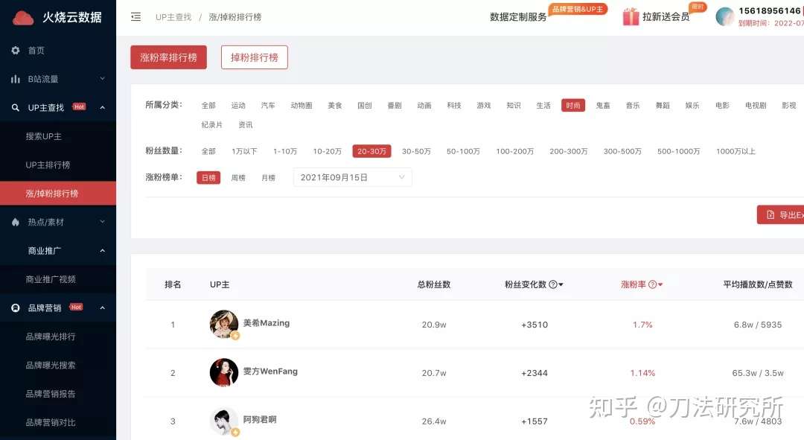Viewport: 804px width, 440px height.
Task: Open the date dropdown 2021年09月15日
Action: click(x=353, y=177)
